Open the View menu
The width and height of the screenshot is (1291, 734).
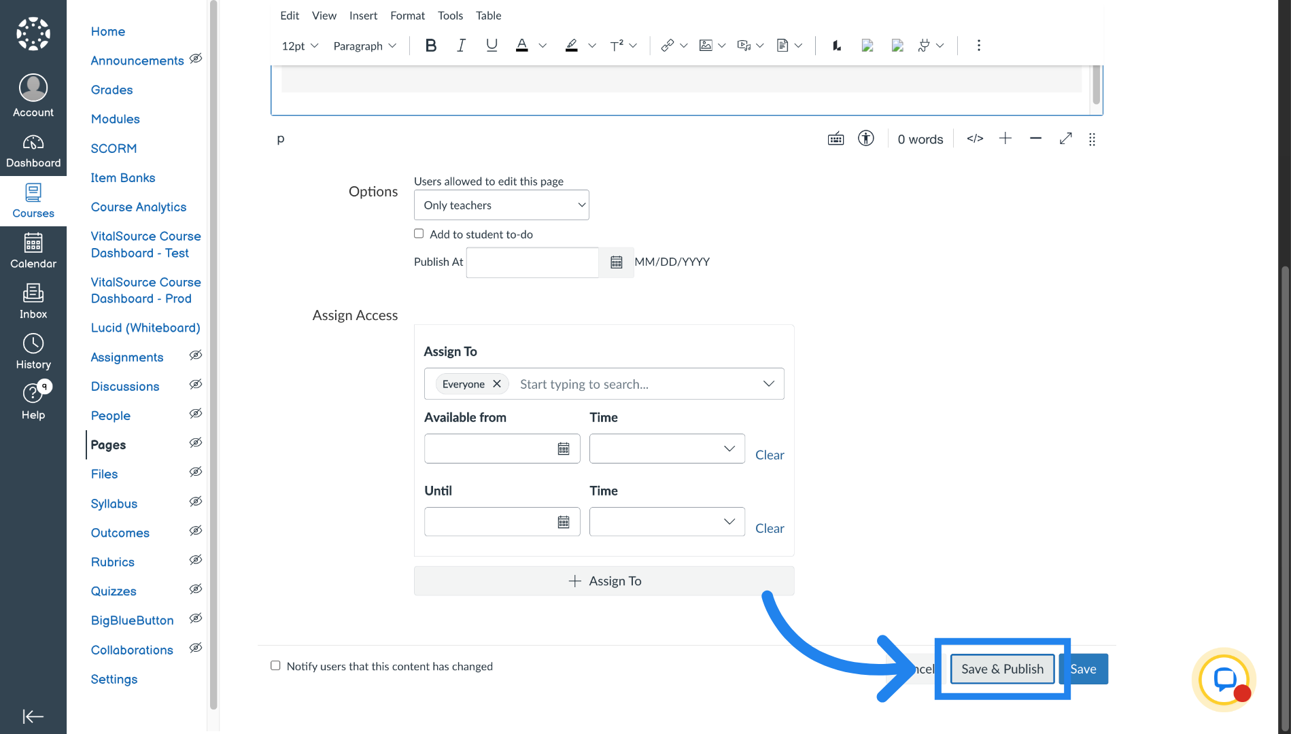[x=324, y=16]
